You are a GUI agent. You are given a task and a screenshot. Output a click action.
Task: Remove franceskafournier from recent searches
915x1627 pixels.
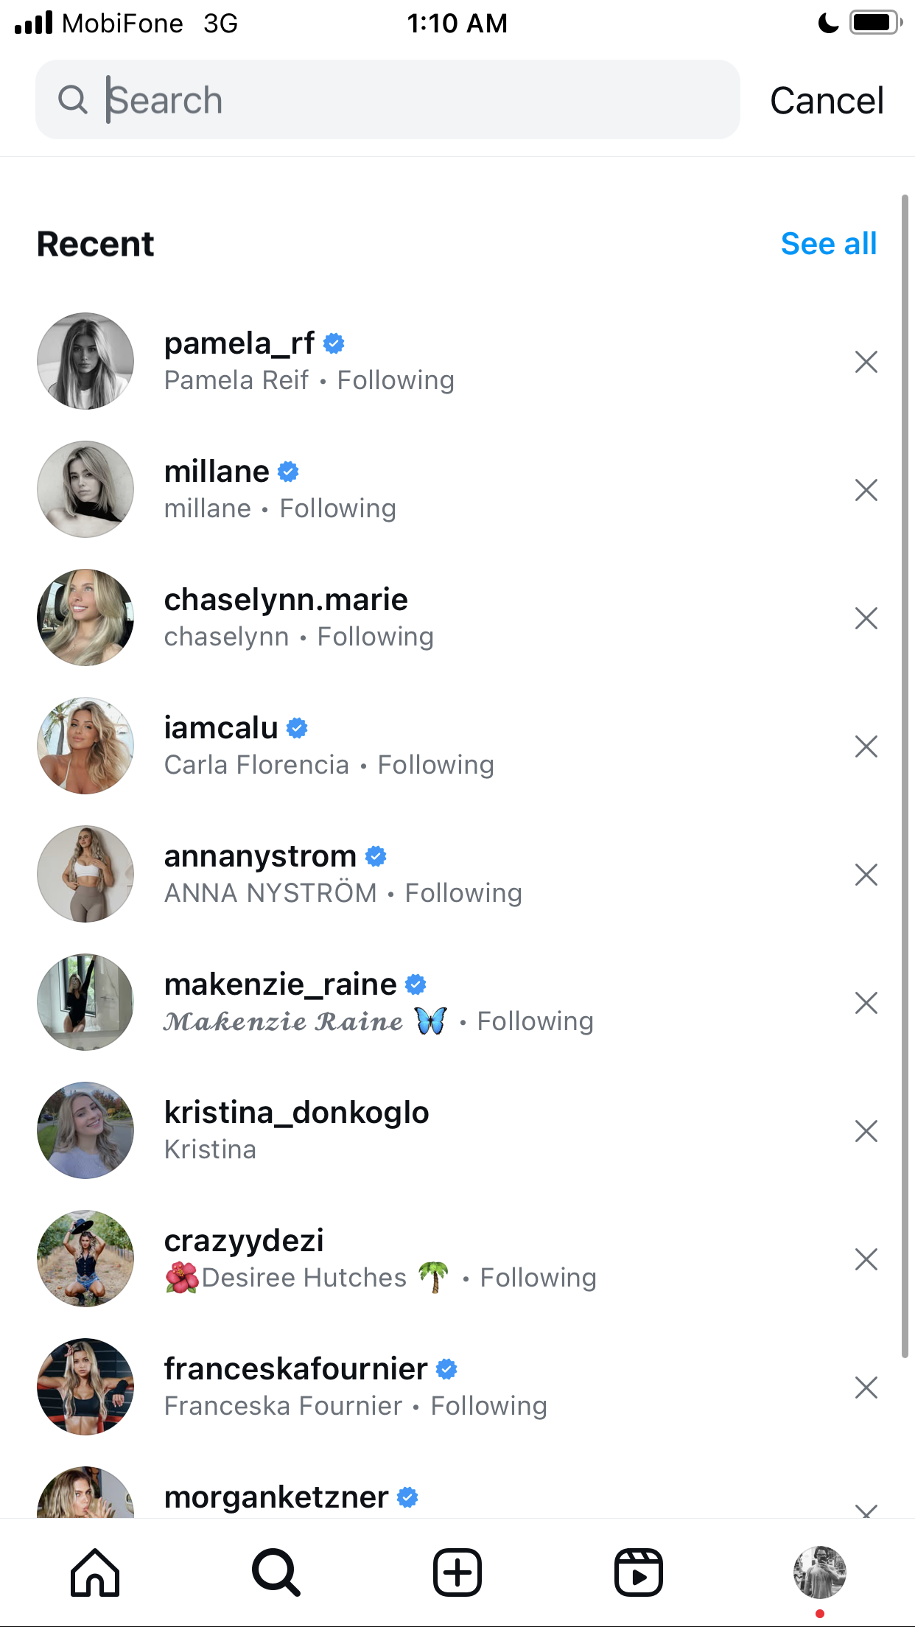(x=866, y=1388)
